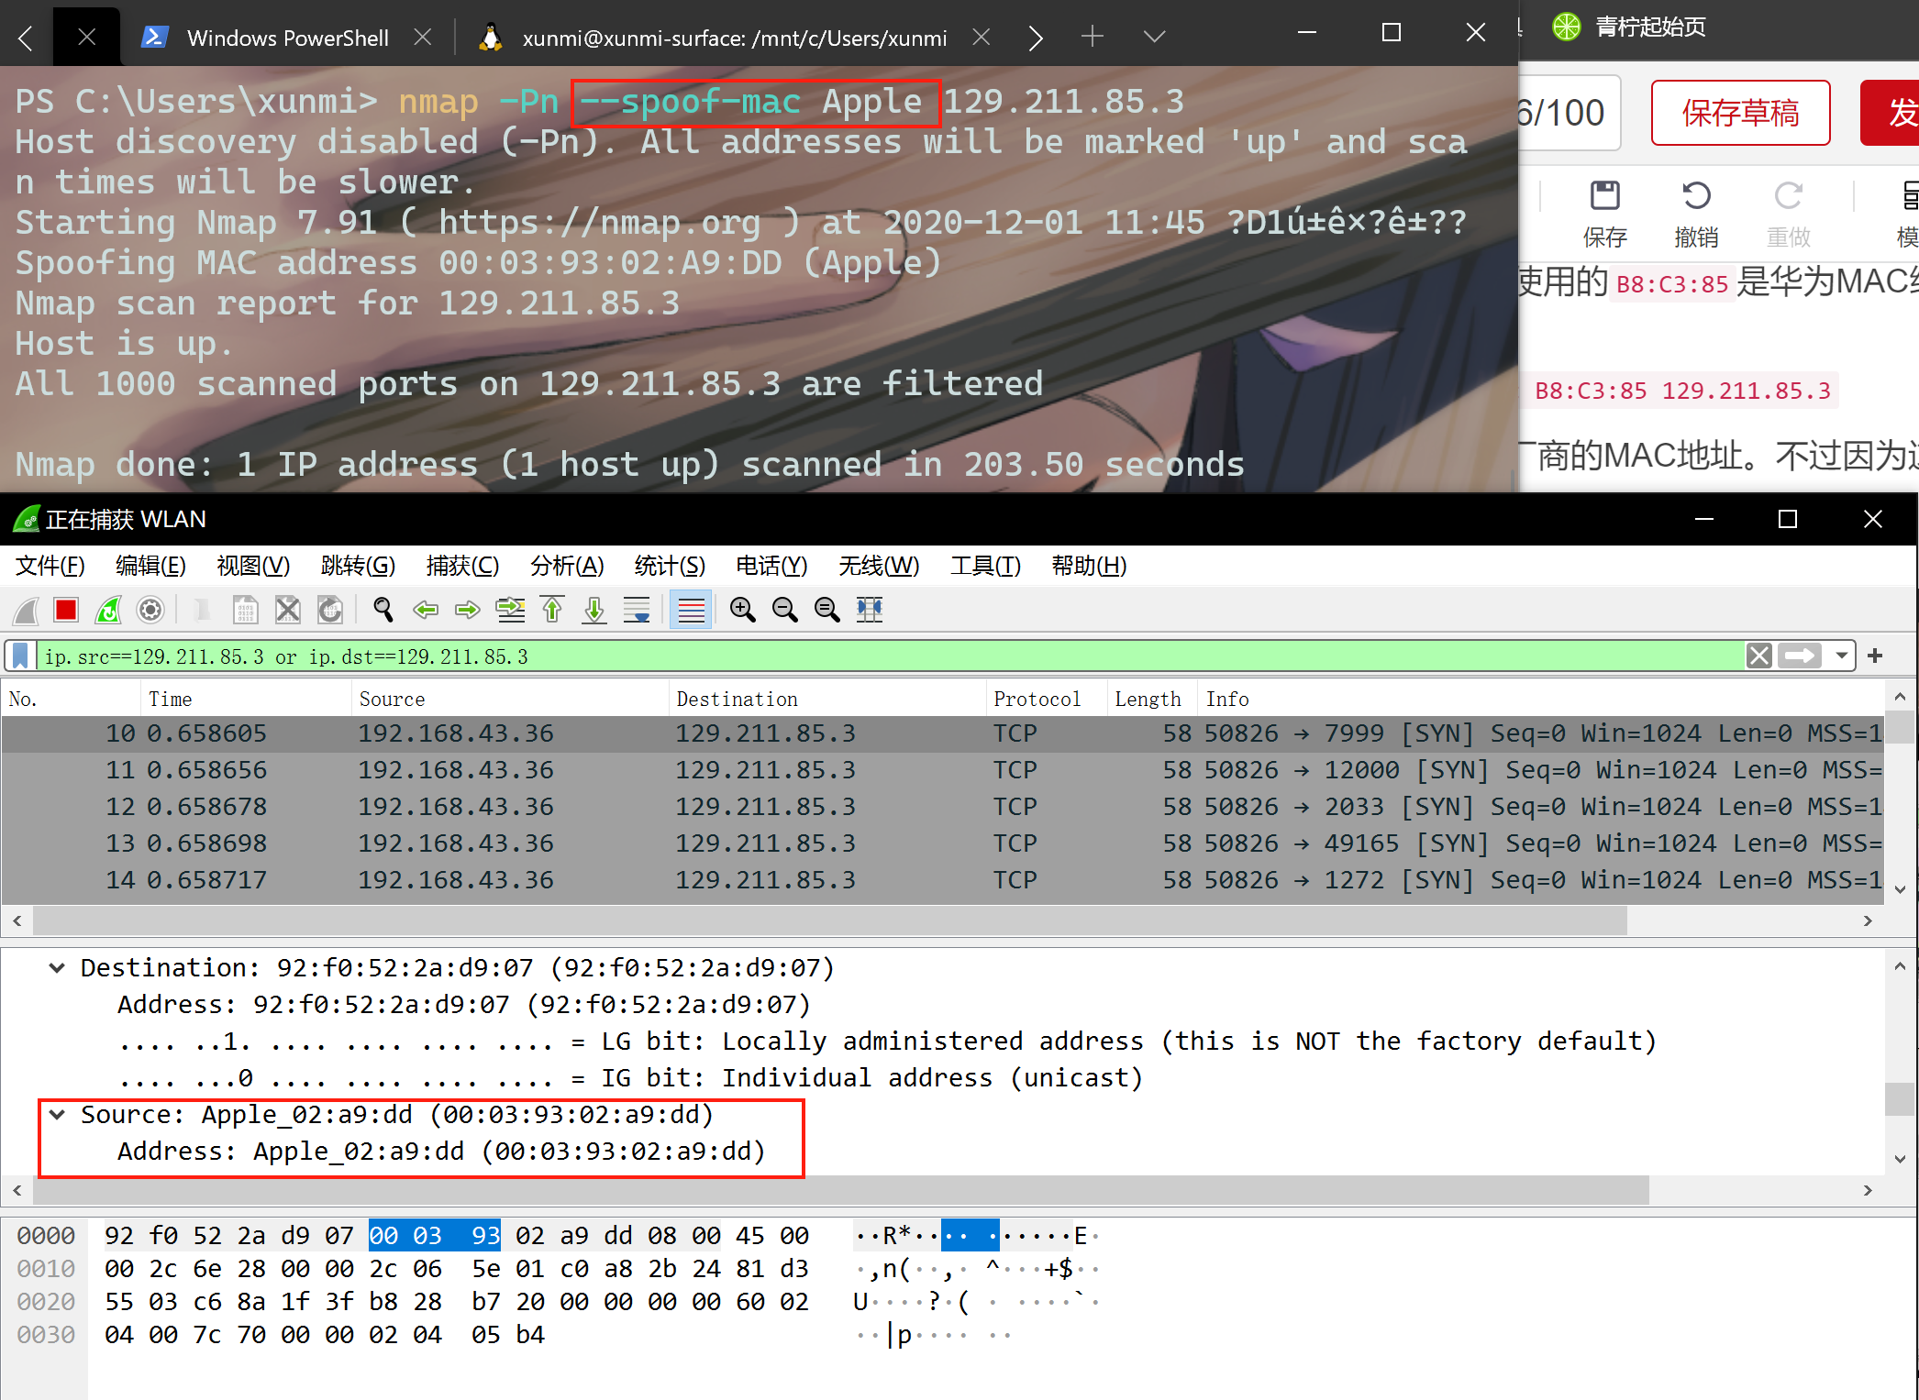Restart the current capture

(x=108, y=610)
